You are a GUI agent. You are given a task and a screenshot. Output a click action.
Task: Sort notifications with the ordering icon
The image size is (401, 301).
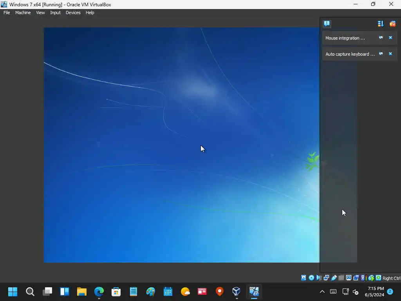tap(381, 24)
